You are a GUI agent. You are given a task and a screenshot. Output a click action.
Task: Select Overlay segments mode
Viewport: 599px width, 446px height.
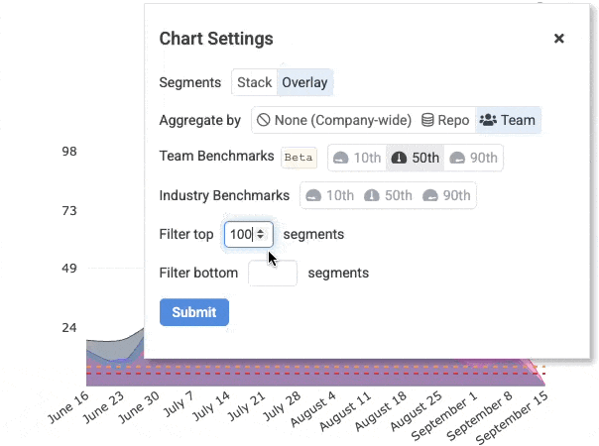tap(304, 82)
